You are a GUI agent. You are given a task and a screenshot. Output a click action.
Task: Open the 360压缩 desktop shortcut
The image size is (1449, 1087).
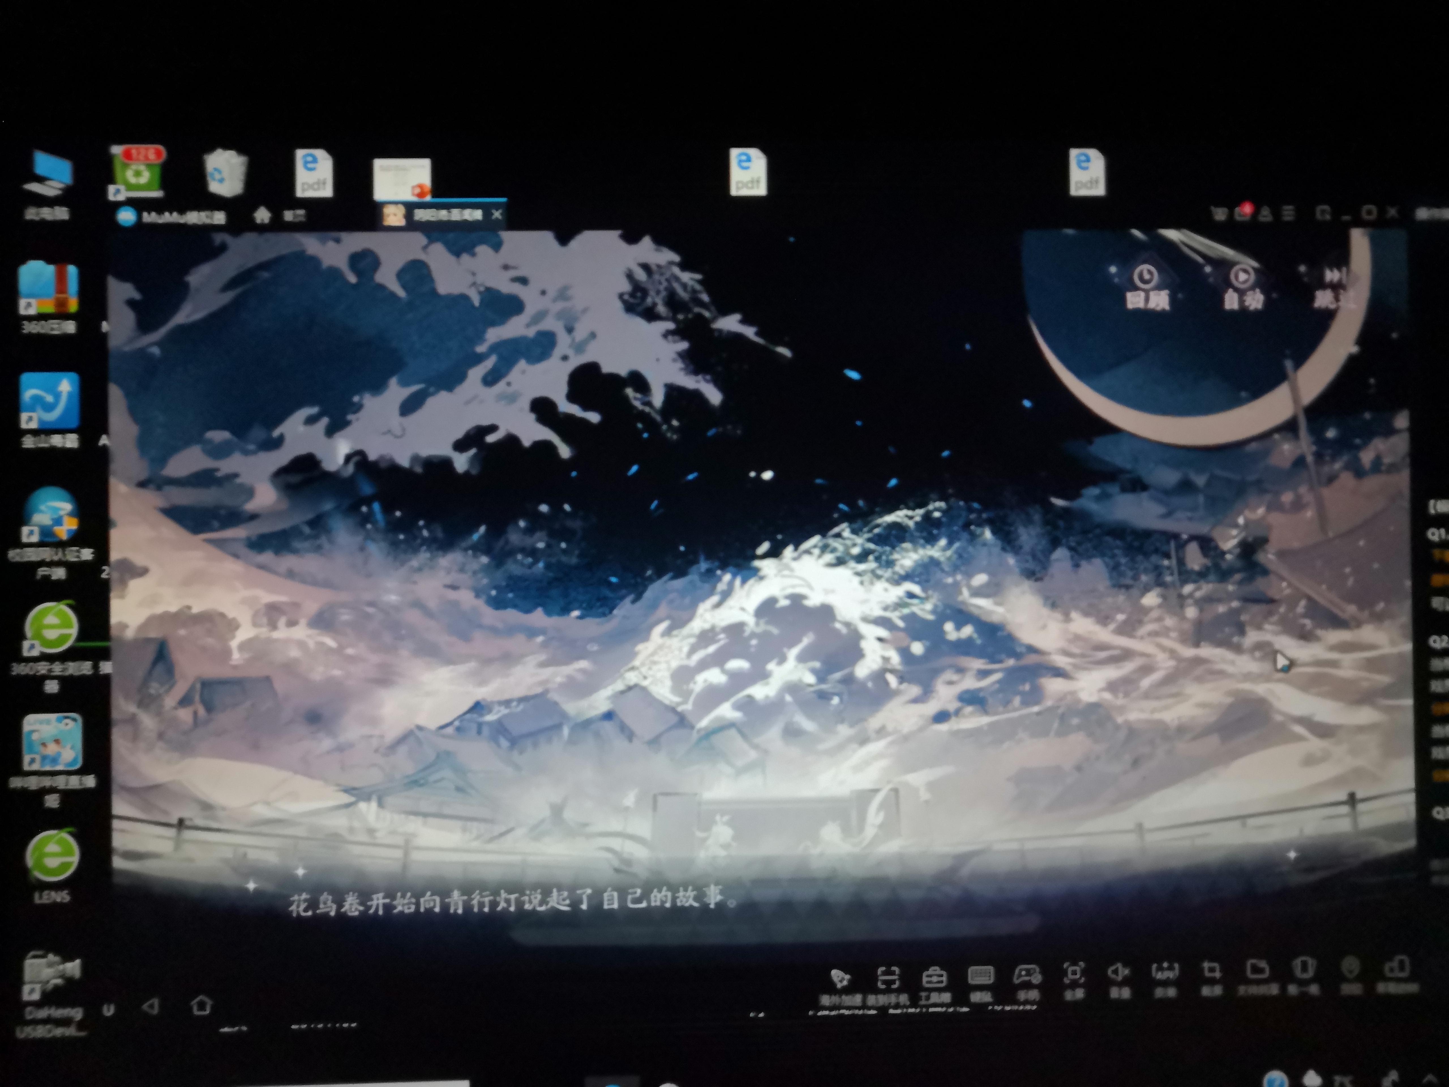pyautogui.click(x=48, y=298)
